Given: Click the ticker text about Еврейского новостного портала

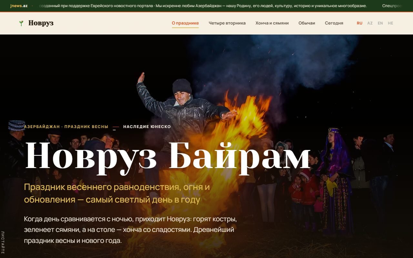Looking at the screenshot, I should 203,6.
